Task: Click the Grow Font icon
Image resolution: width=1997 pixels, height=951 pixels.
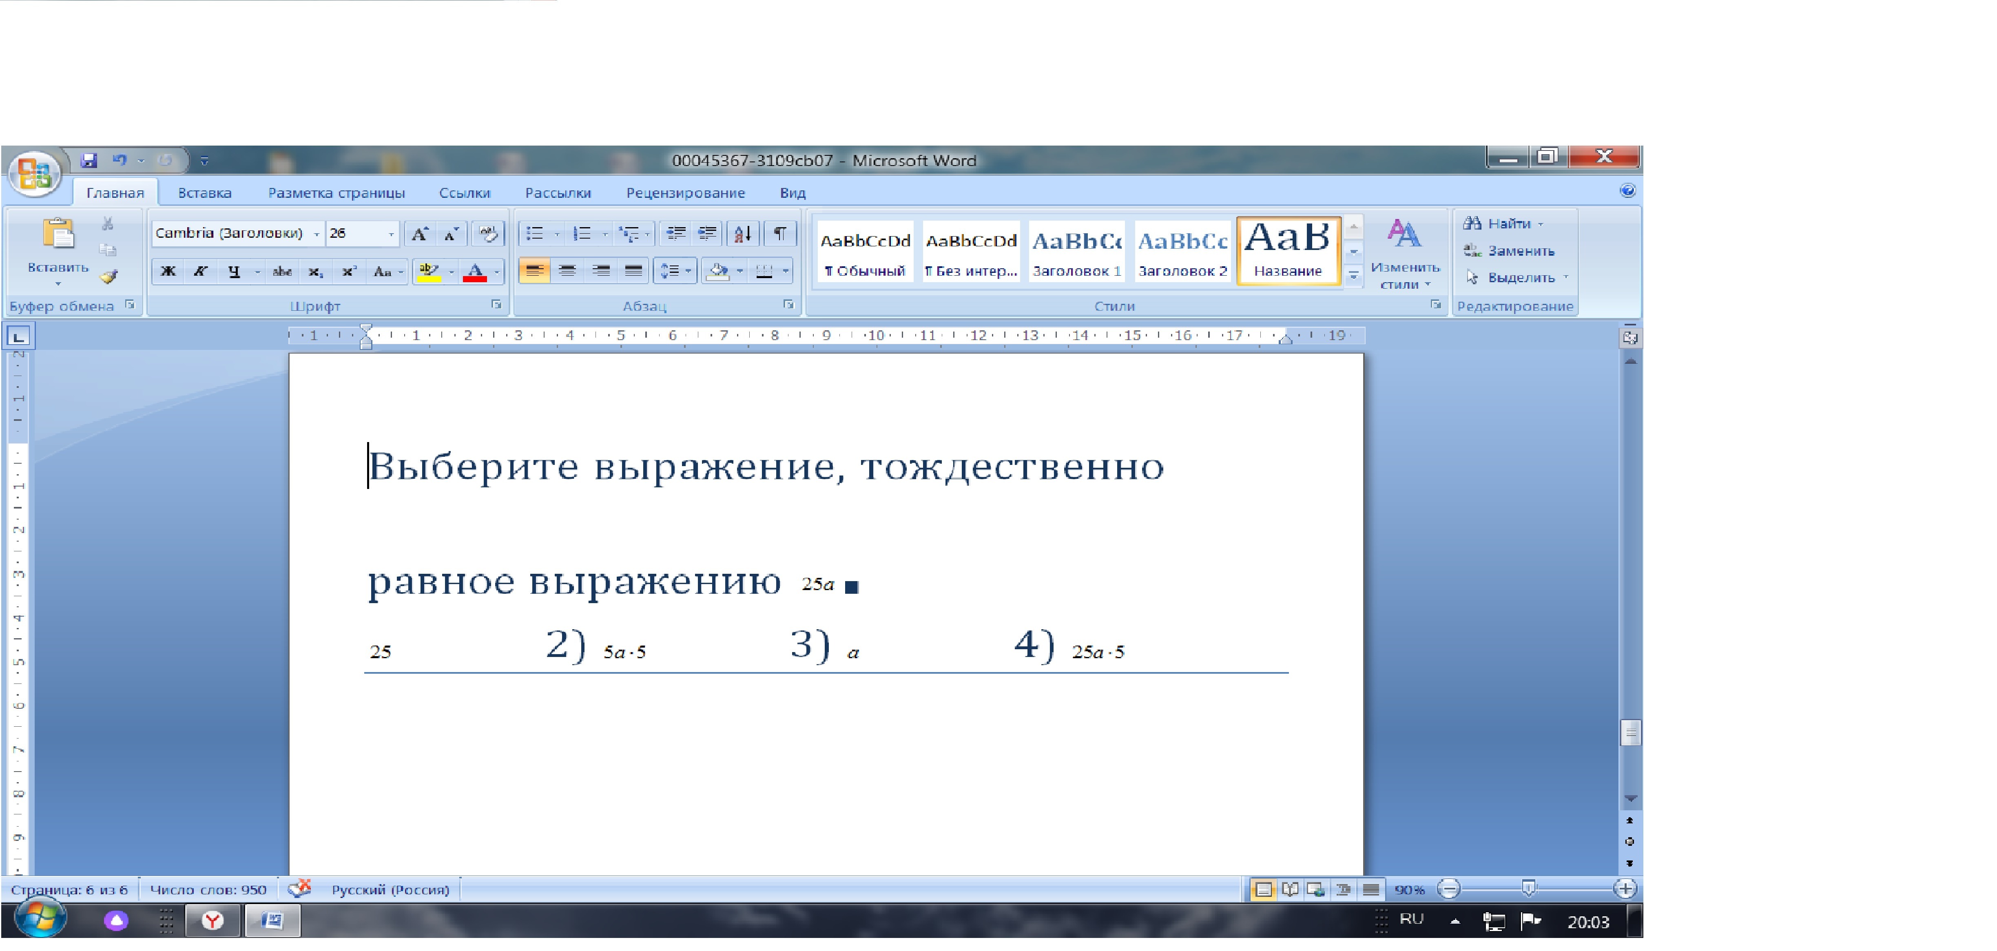Action: [x=419, y=233]
